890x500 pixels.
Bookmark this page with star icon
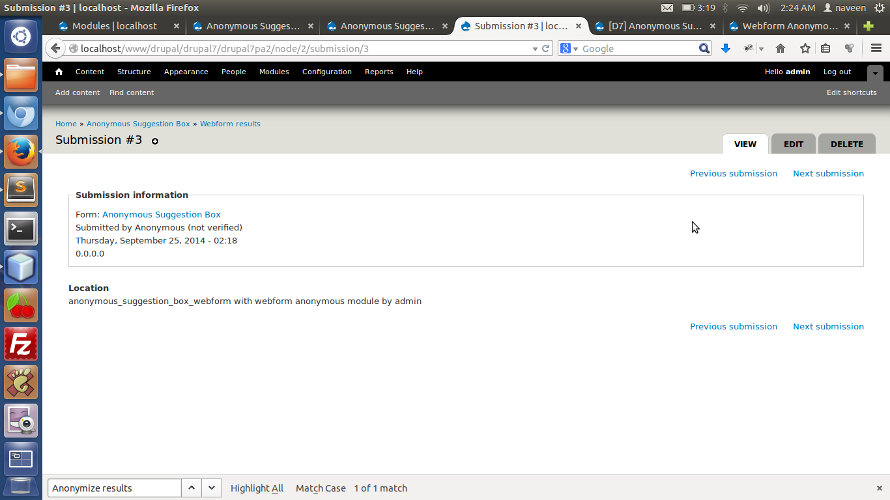coord(805,48)
